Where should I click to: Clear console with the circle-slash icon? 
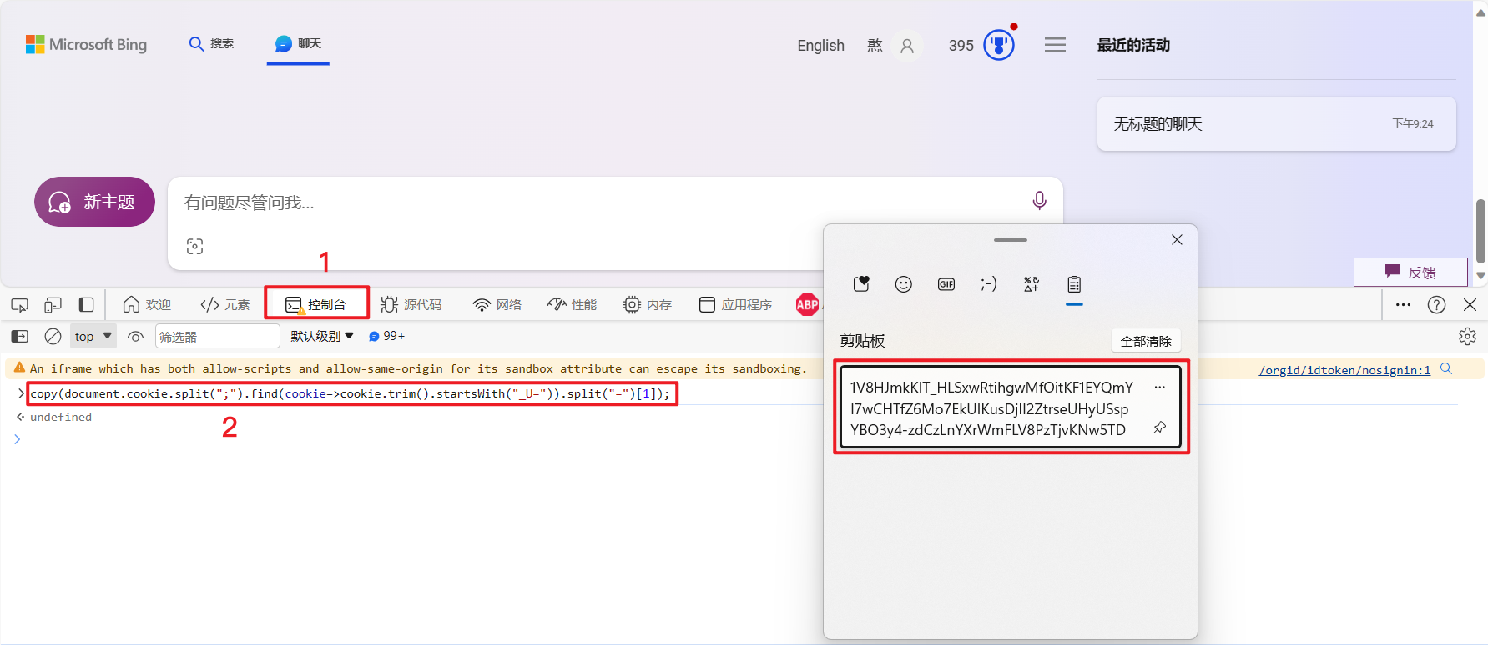(x=53, y=337)
